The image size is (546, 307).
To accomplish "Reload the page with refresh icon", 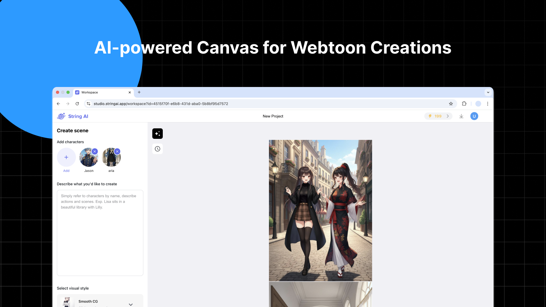I will (x=77, y=104).
